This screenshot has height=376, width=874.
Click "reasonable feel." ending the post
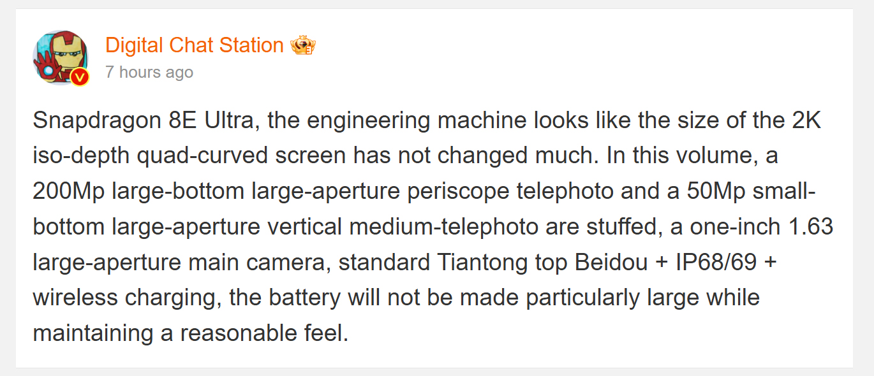tap(264, 333)
